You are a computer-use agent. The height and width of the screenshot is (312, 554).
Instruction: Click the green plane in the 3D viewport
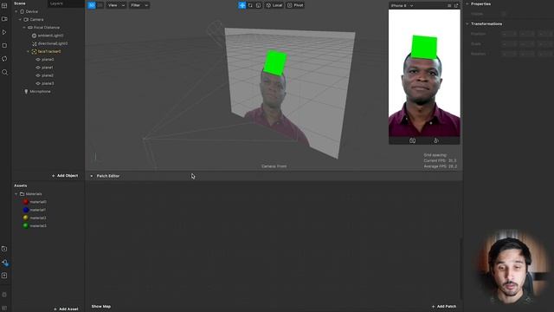[275, 63]
